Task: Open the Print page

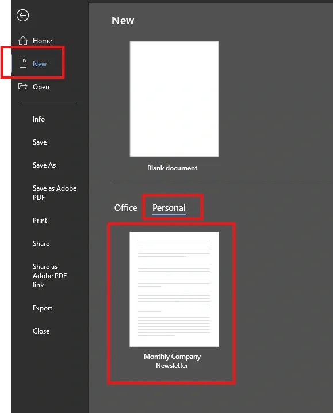Action: coord(40,221)
